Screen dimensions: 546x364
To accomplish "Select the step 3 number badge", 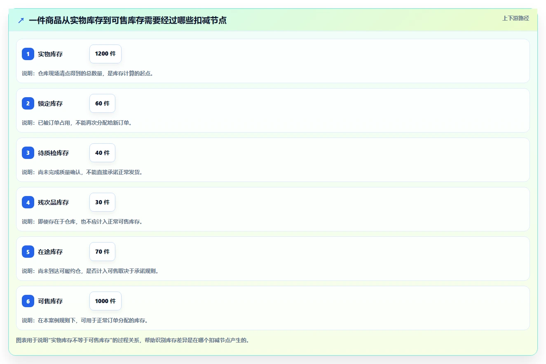I will pos(28,153).
